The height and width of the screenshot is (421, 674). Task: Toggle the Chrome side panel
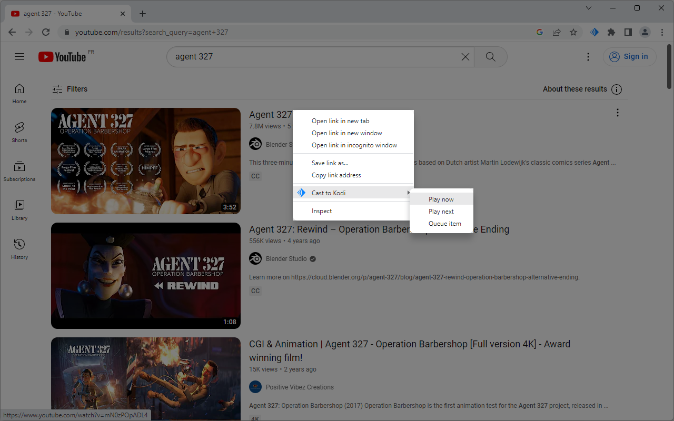click(x=628, y=32)
